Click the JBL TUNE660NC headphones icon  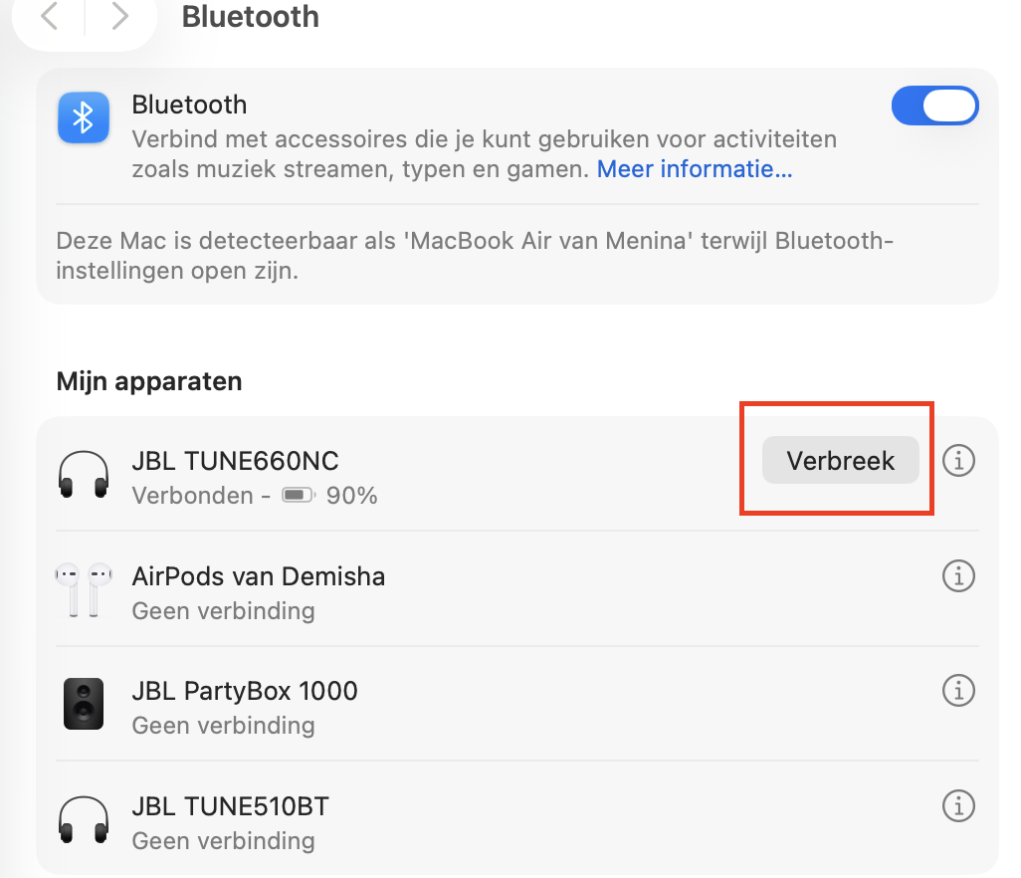coord(84,477)
